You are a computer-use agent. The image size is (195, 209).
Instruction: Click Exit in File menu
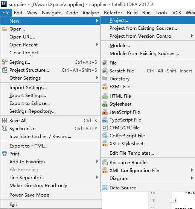pyautogui.click(x=50, y=204)
